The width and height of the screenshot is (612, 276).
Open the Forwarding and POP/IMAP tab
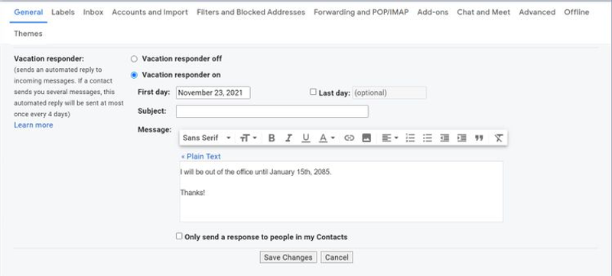point(361,12)
